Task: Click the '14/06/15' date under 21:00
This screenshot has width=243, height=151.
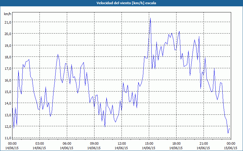Action: [x=204, y=148]
